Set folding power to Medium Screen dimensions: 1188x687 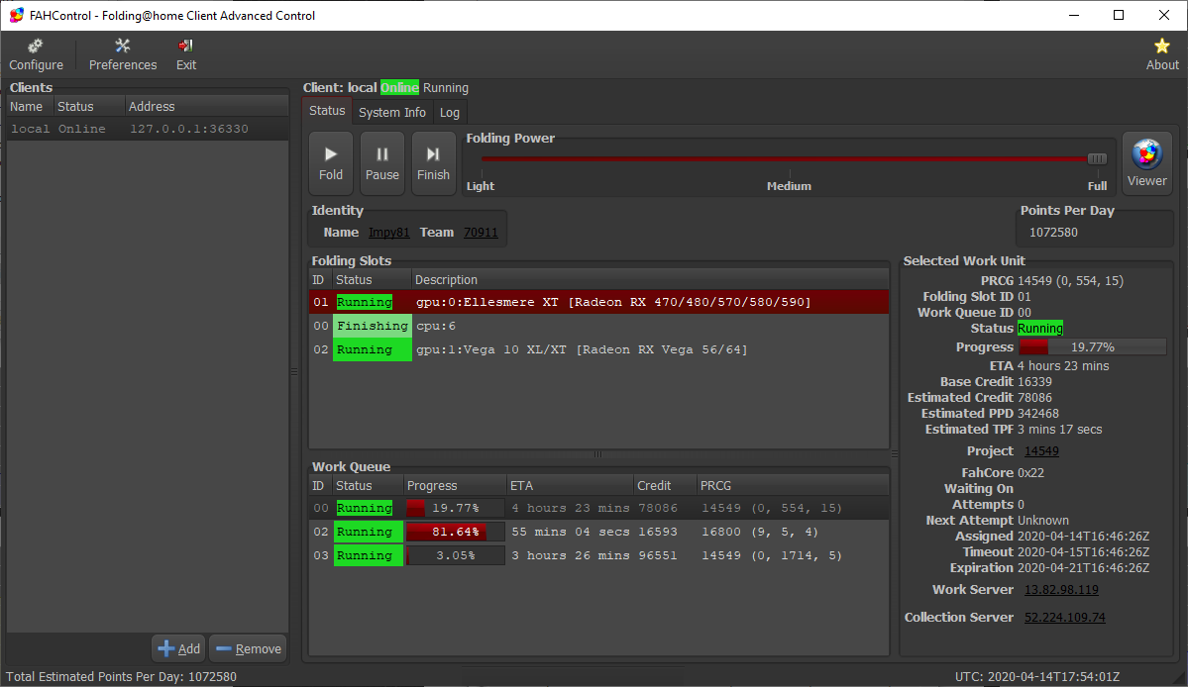click(789, 186)
